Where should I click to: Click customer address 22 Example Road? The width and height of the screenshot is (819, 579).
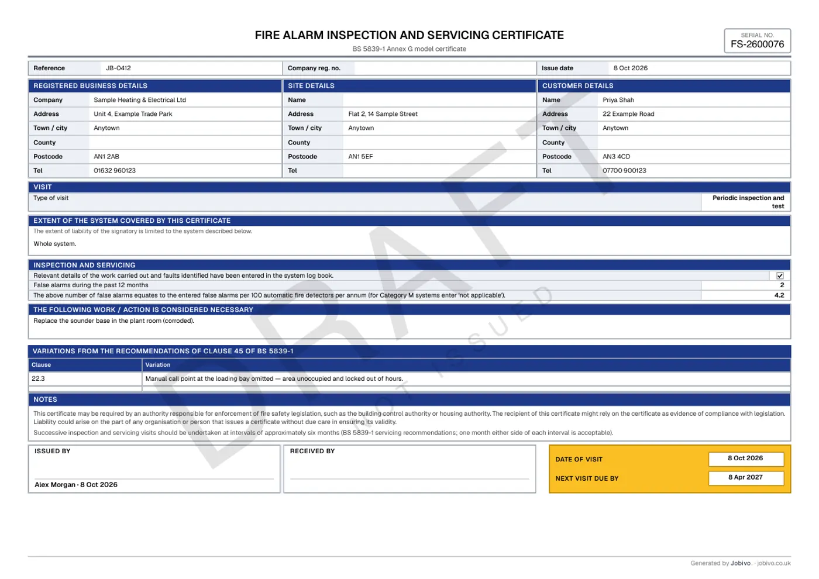(628, 114)
